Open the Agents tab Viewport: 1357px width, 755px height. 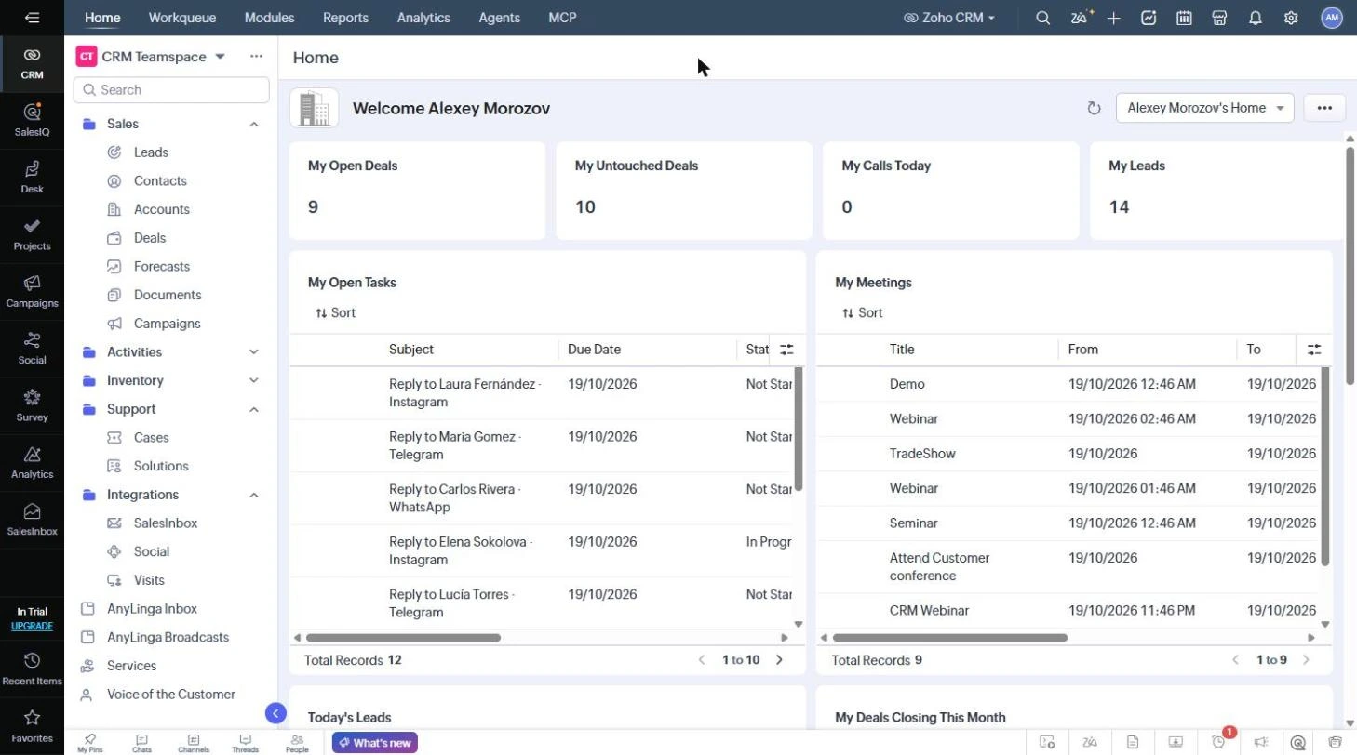pyautogui.click(x=499, y=18)
